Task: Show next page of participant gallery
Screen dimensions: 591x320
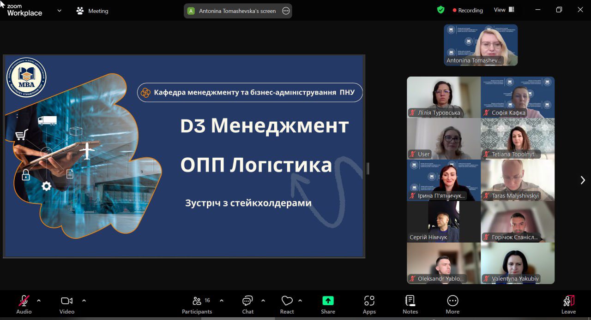Action: 582,180
